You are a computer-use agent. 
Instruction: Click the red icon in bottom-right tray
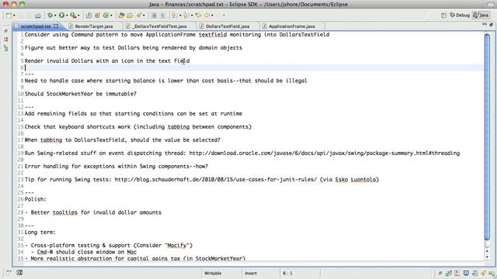click(x=457, y=273)
